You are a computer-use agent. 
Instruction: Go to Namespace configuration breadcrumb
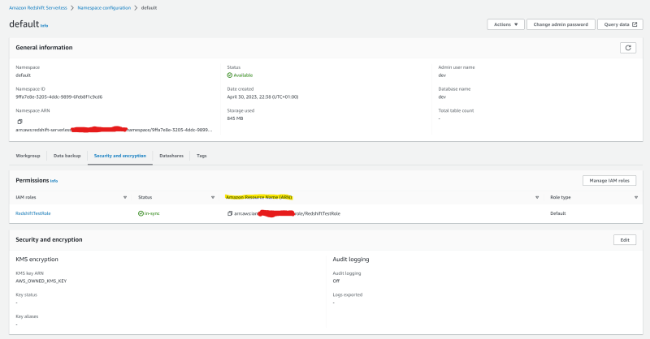click(104, 8)
